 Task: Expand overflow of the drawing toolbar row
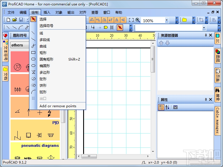click(x=131, y=28)
